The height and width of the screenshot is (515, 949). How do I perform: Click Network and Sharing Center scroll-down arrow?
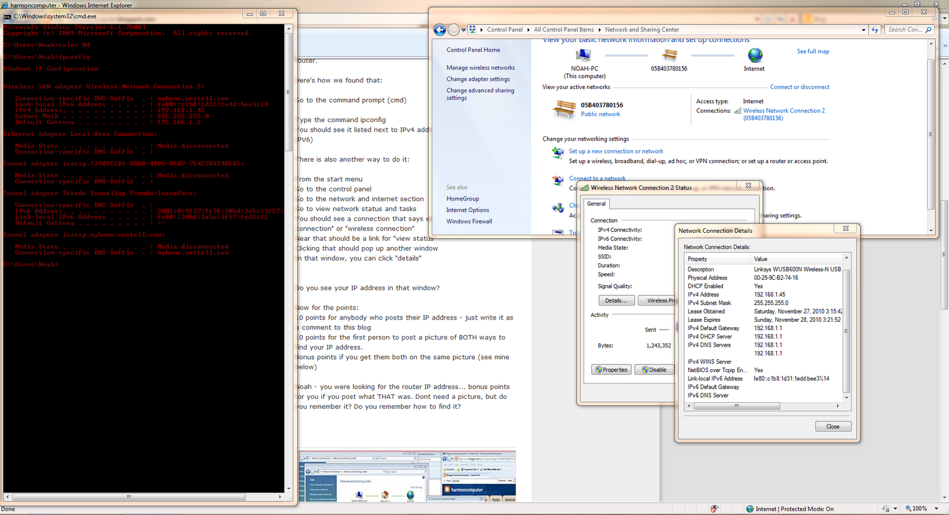931,230
